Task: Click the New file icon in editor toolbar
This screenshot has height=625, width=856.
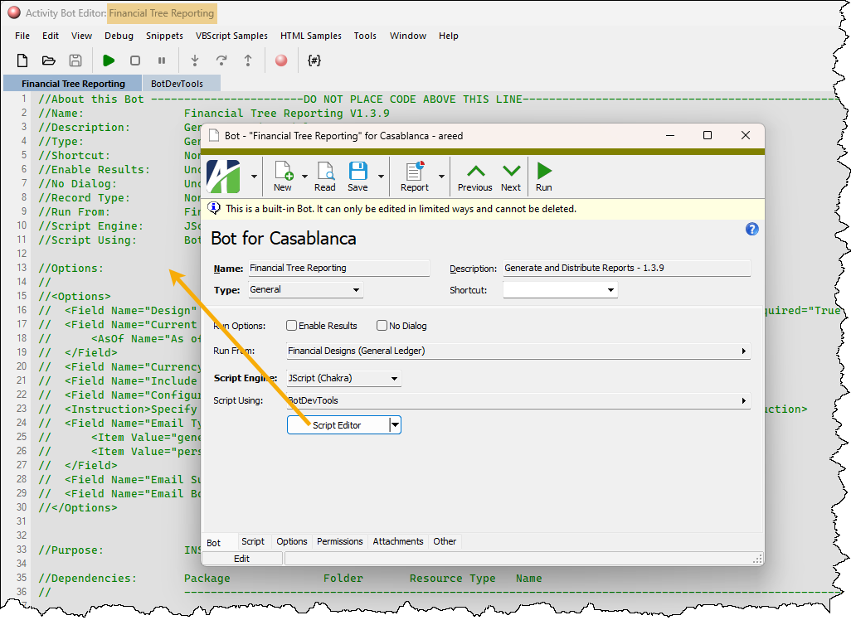Action: coord(22,61)
